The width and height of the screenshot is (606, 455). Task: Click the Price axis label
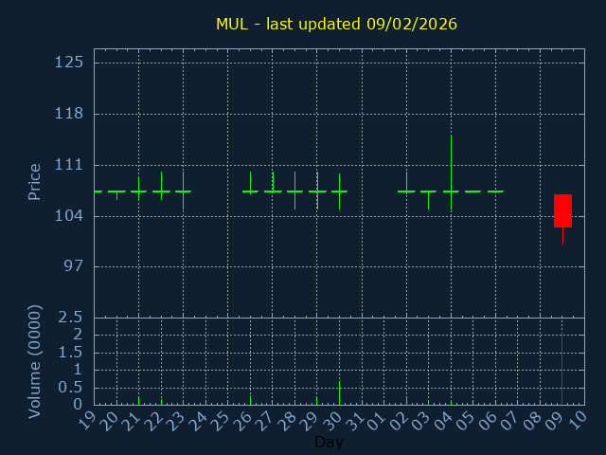pyautogui.click(x=35, y=181)
